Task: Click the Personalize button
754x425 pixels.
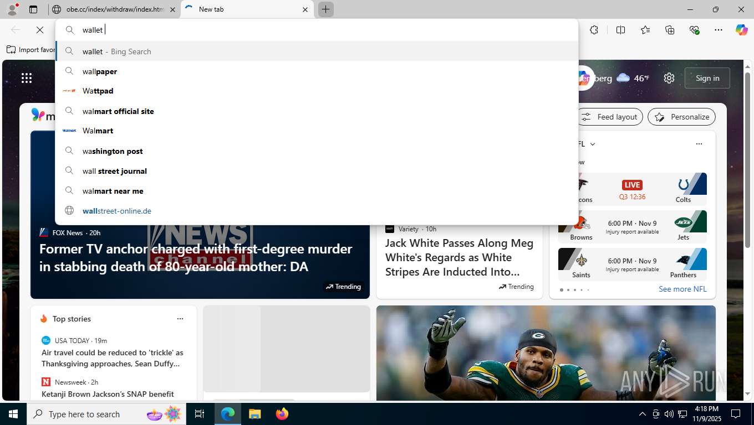Action: tap(681, 117)
